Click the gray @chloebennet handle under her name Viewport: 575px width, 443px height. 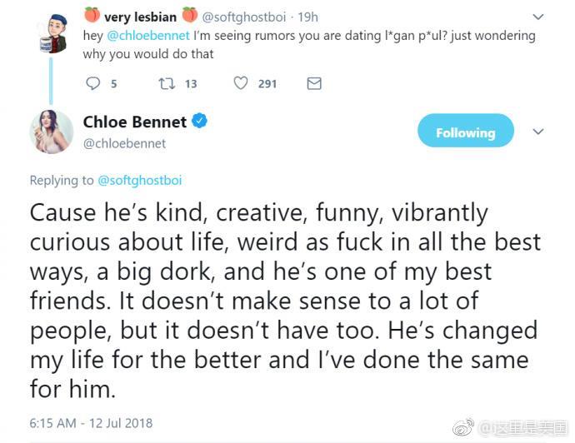point(124,143)
